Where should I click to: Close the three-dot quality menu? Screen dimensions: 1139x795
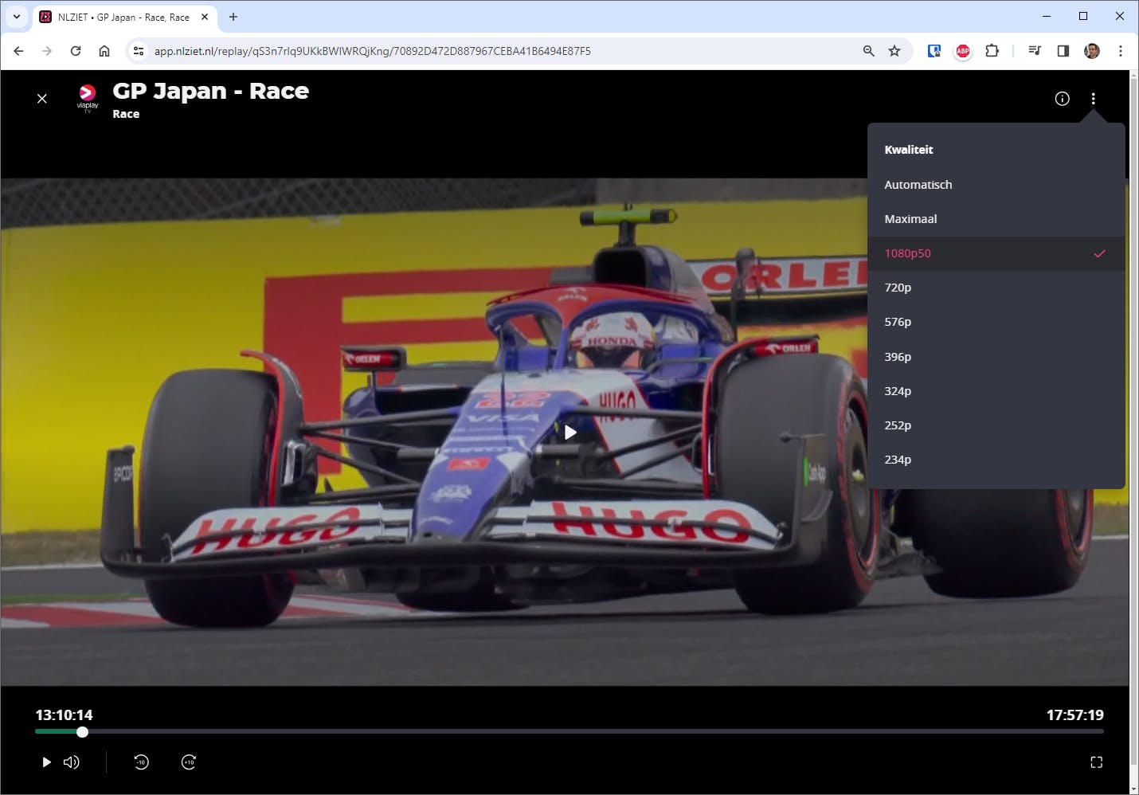(1093, 99)
